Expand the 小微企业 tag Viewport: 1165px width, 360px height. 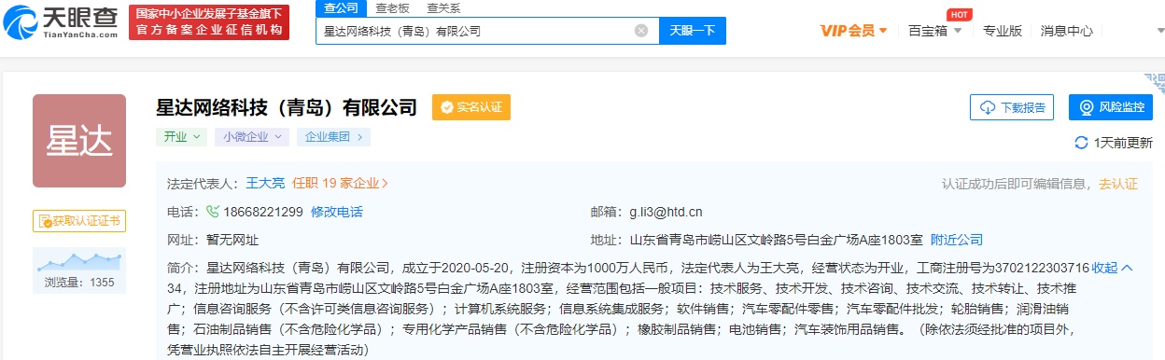[x=252, y=137]
